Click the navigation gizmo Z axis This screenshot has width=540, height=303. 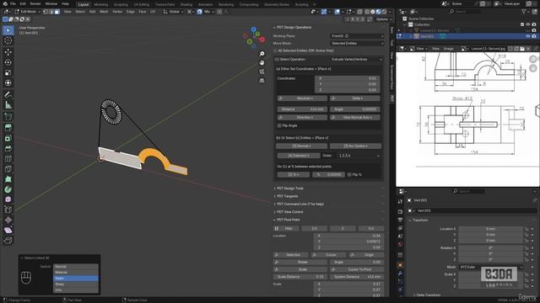(254, 30)
